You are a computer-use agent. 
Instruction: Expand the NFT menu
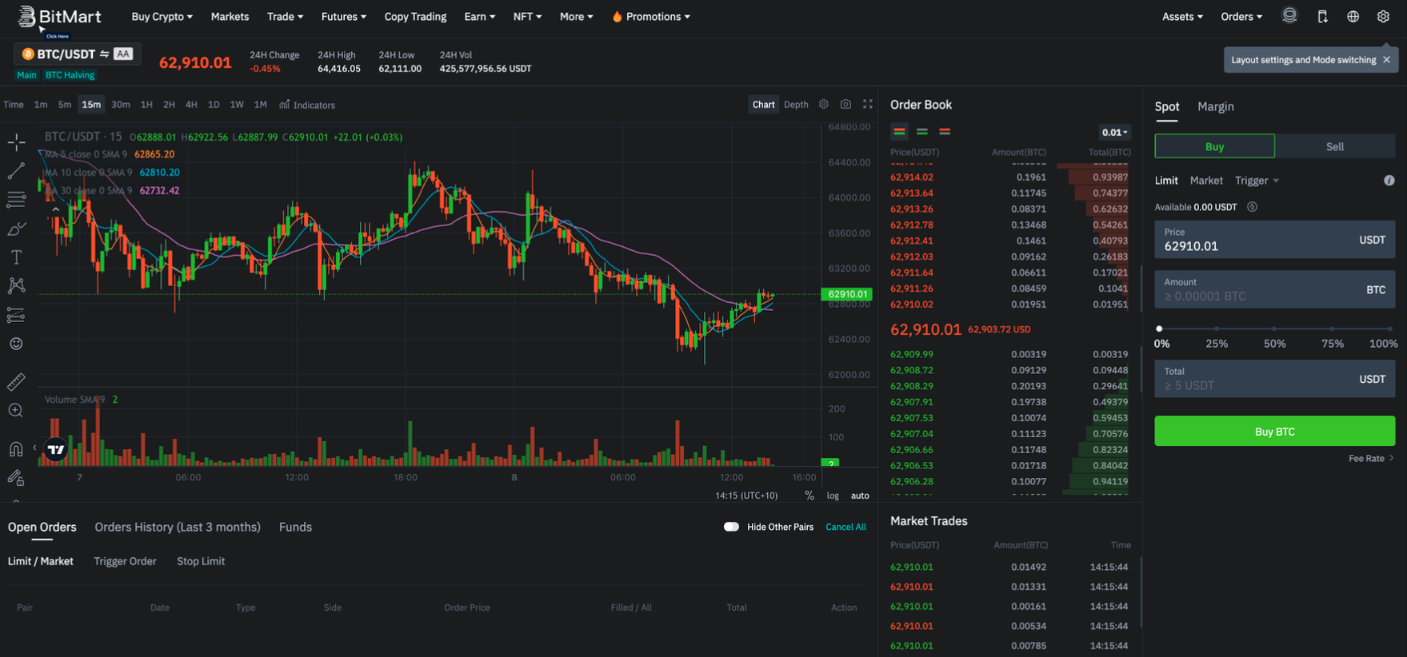pos(527,17)
